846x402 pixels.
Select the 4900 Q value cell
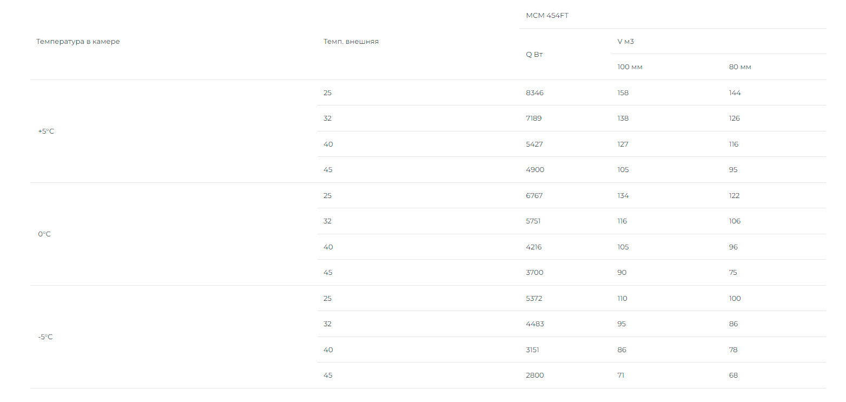(x=535, y=170)
